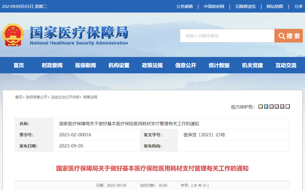Click the national emblem logo of 国家医疗保障局
Screen dimensions: 305x190
tap(13, 35)
